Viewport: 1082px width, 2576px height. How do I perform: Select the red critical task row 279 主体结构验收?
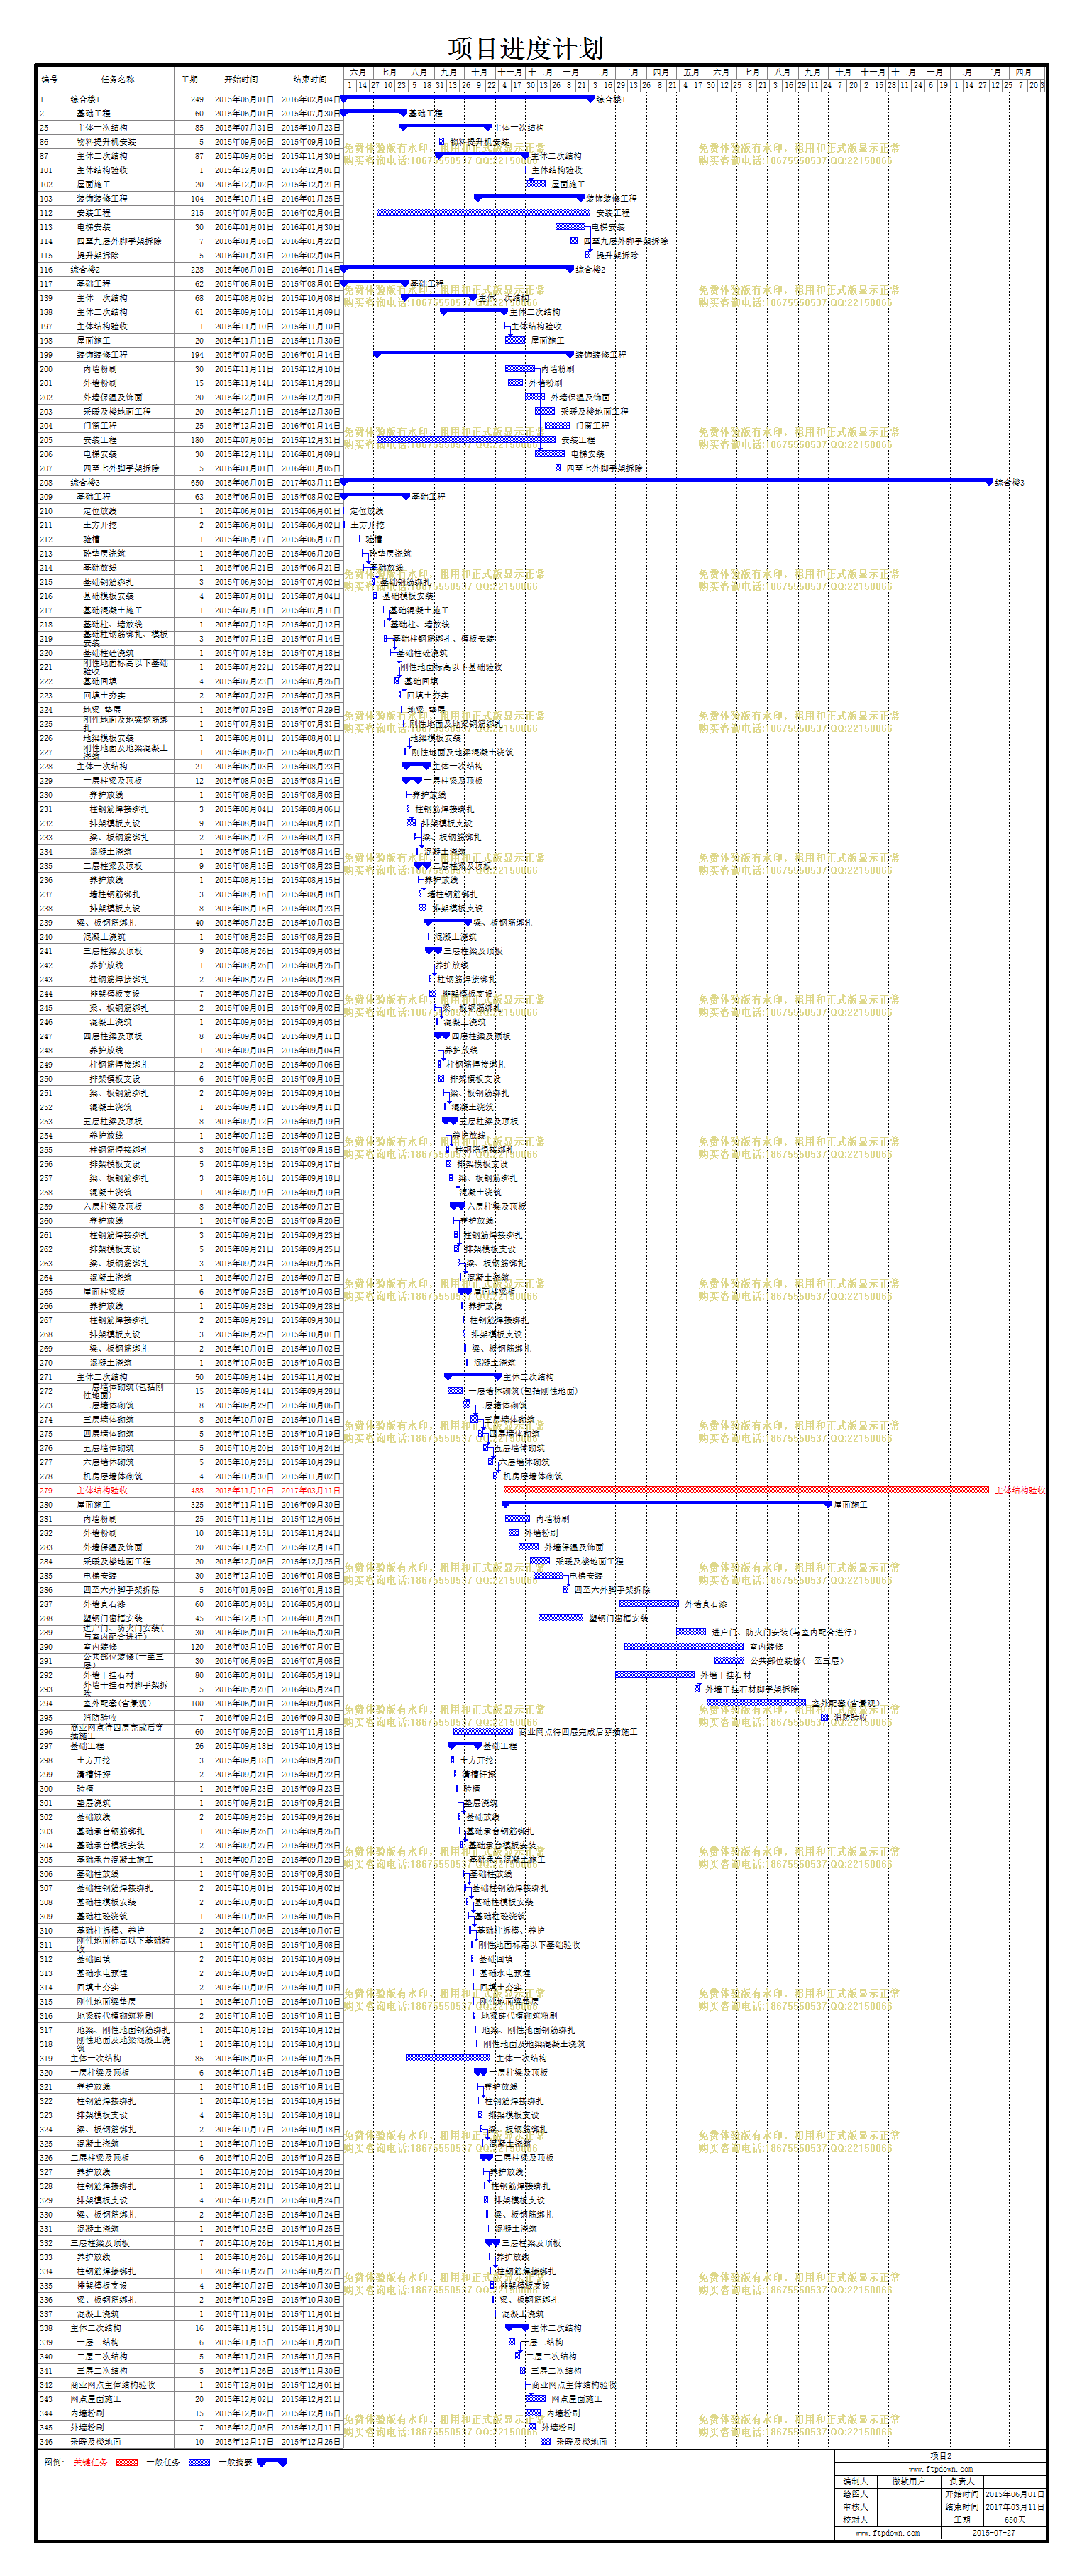coord(190,1490)
